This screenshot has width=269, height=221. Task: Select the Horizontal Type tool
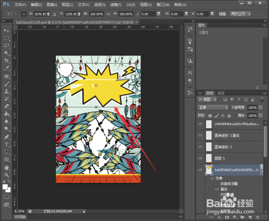coord(6,144)
